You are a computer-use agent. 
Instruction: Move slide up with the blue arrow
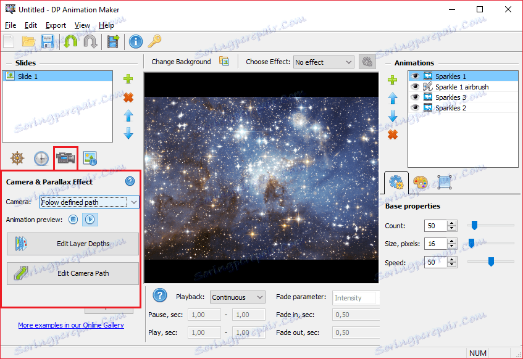(x=128, y=116)
